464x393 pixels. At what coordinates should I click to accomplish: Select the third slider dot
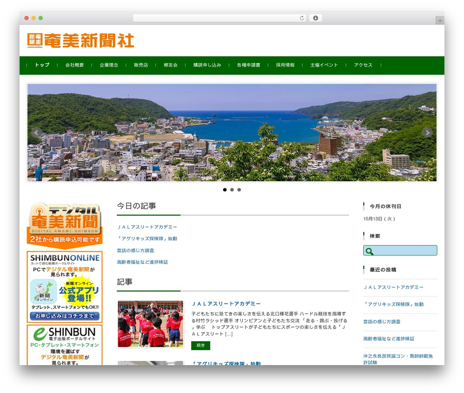[239, 190]
